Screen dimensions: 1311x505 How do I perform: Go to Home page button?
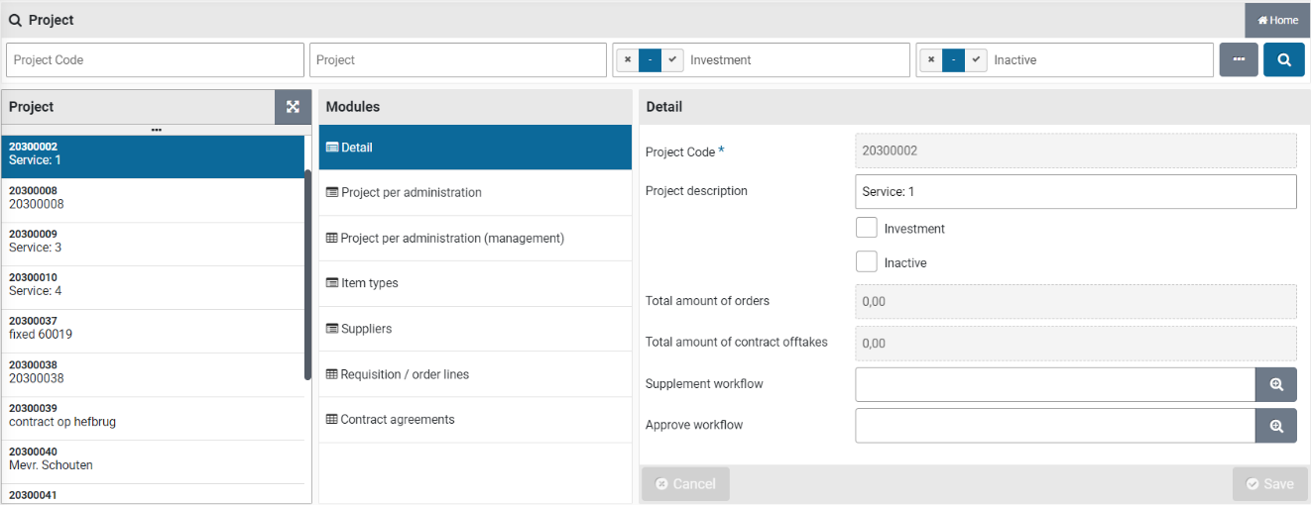pyautogui.click(x=1277, y=20)
